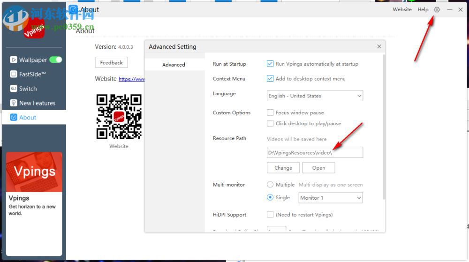Select the Multiple monitor radio button
This screenshot has width=469, height=262.
pyautogui.click(x=270, y=184)
